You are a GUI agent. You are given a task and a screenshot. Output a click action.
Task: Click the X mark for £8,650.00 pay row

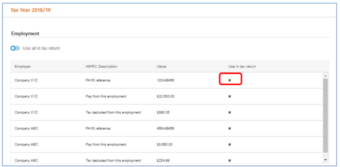[229, 144]
